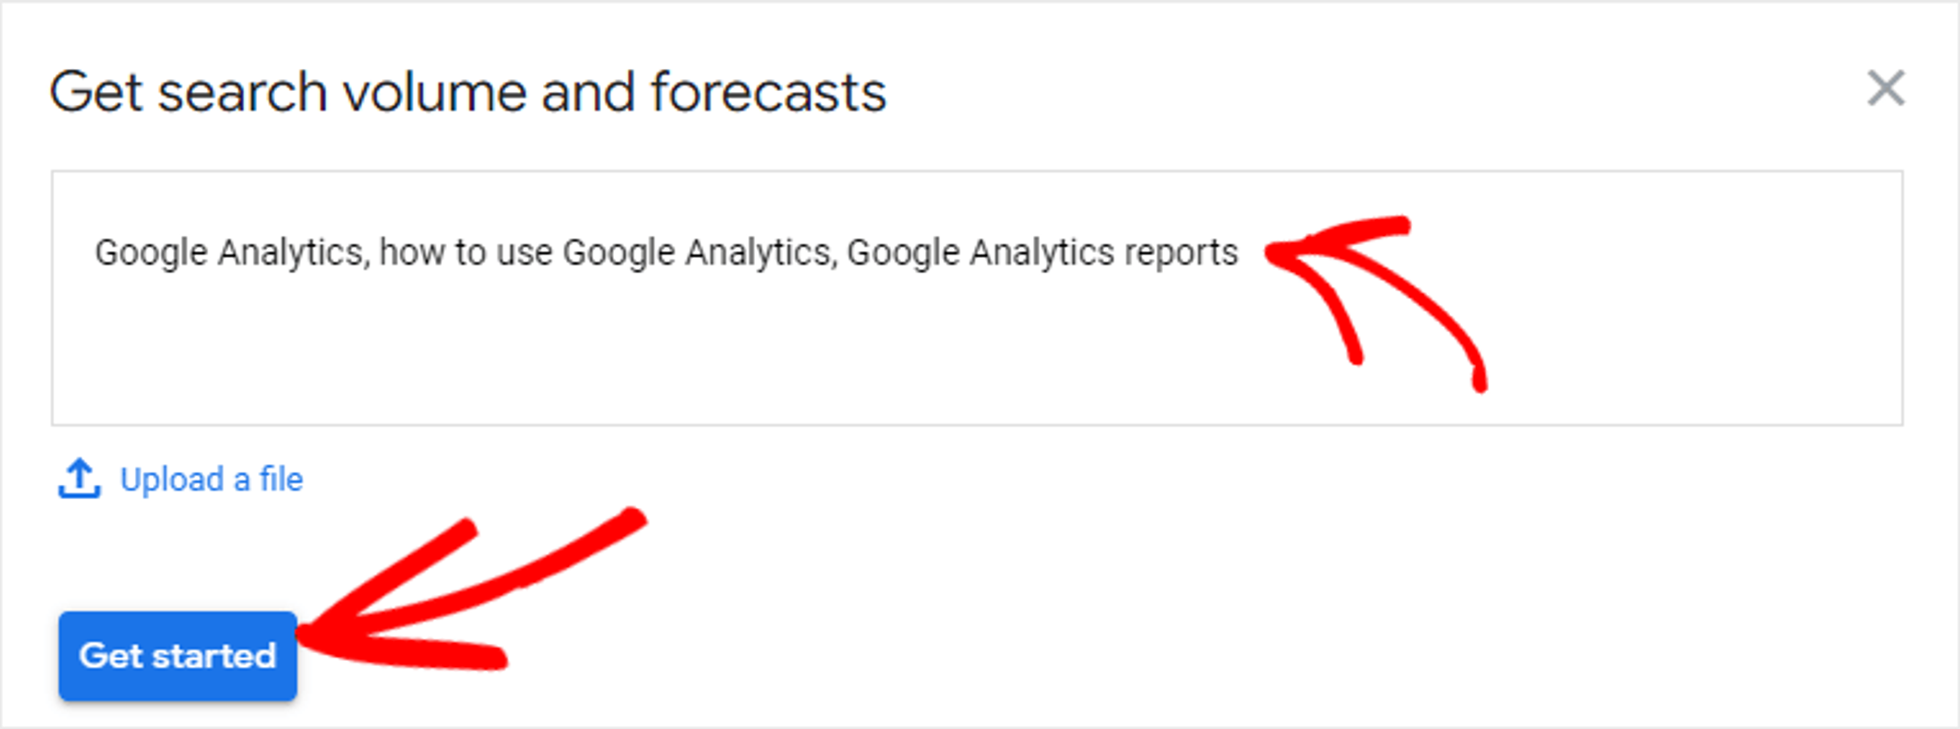Select the tray-with-arrow upload icon

(79, 479)
